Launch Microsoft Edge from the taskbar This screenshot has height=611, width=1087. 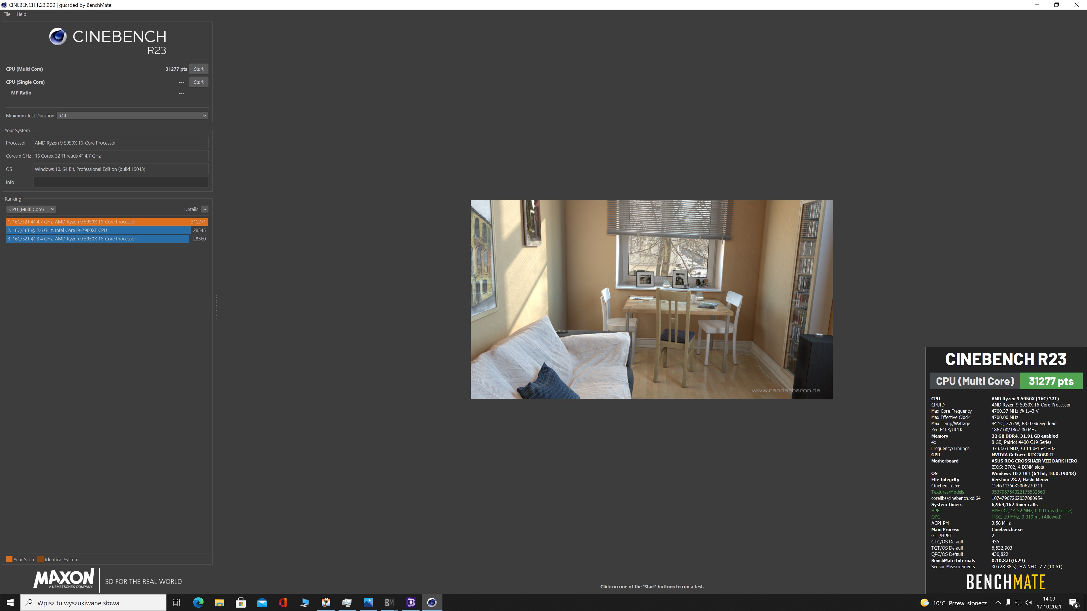[198, 603]
